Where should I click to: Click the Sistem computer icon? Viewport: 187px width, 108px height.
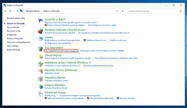[x=41, y=39]
